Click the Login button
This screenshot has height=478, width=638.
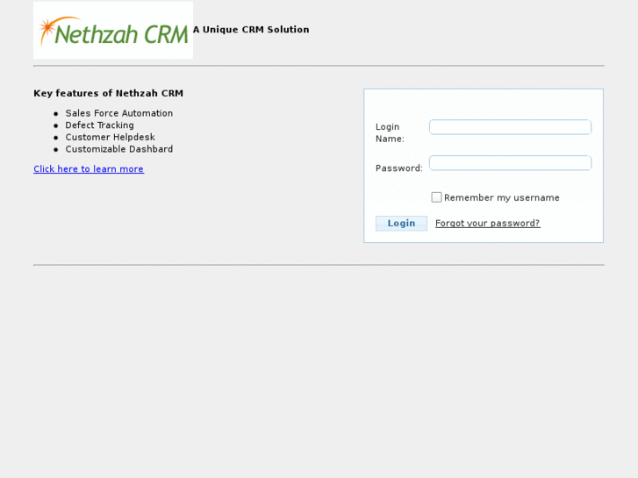tap(401, 224)
